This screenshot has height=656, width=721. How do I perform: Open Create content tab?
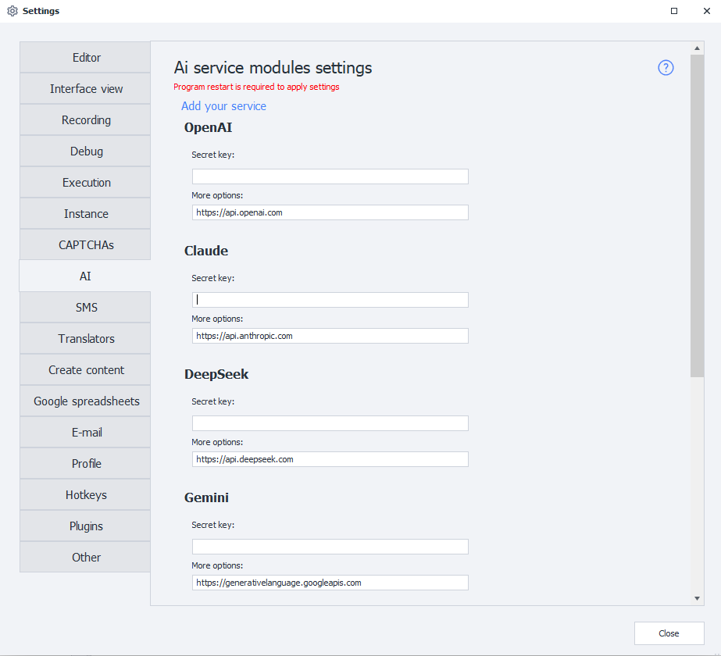point(85,370)
